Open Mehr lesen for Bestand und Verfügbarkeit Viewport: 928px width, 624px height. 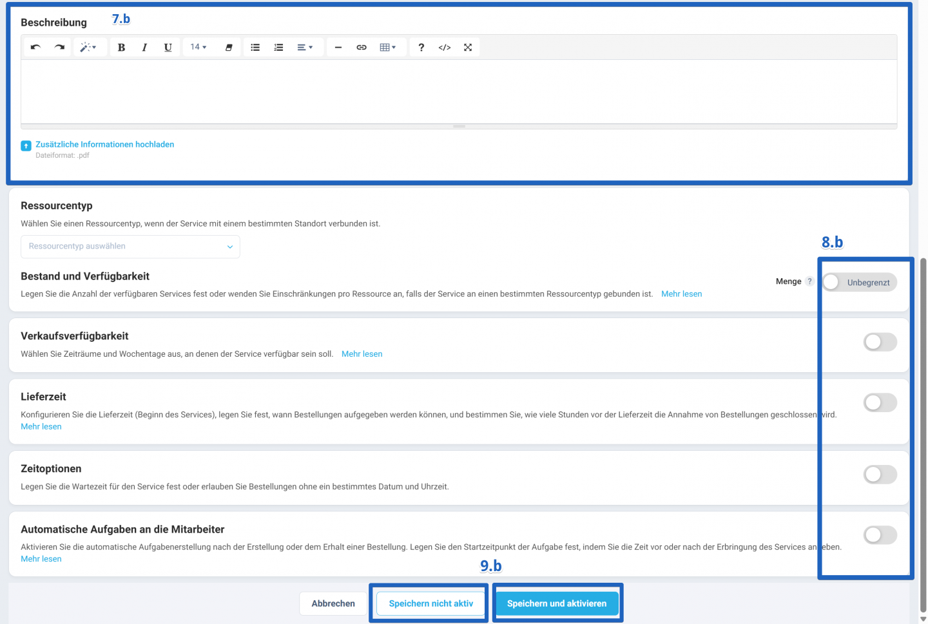coord(681,294)
